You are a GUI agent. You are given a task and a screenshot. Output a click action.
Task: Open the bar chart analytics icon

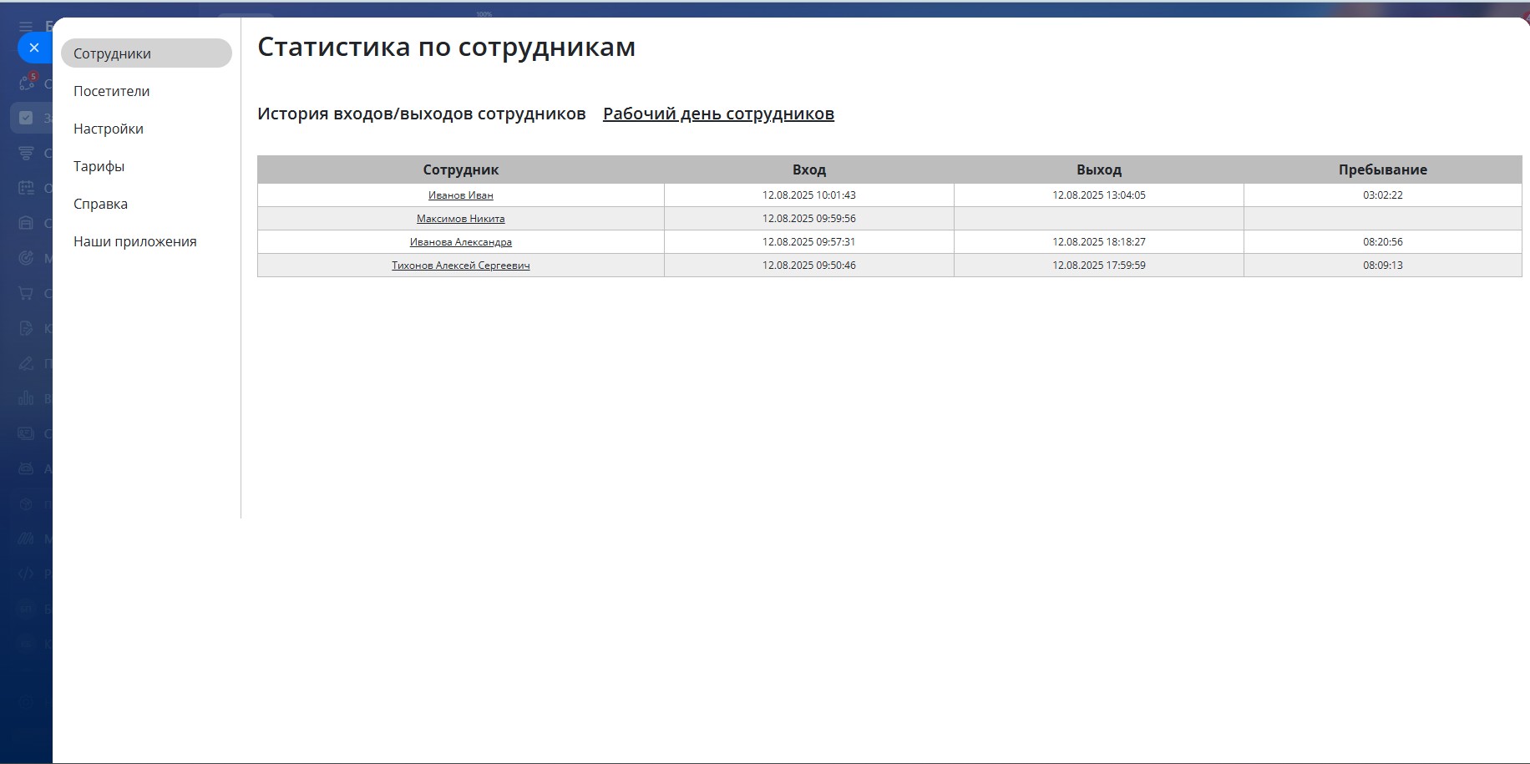click(x=26, y=398)
